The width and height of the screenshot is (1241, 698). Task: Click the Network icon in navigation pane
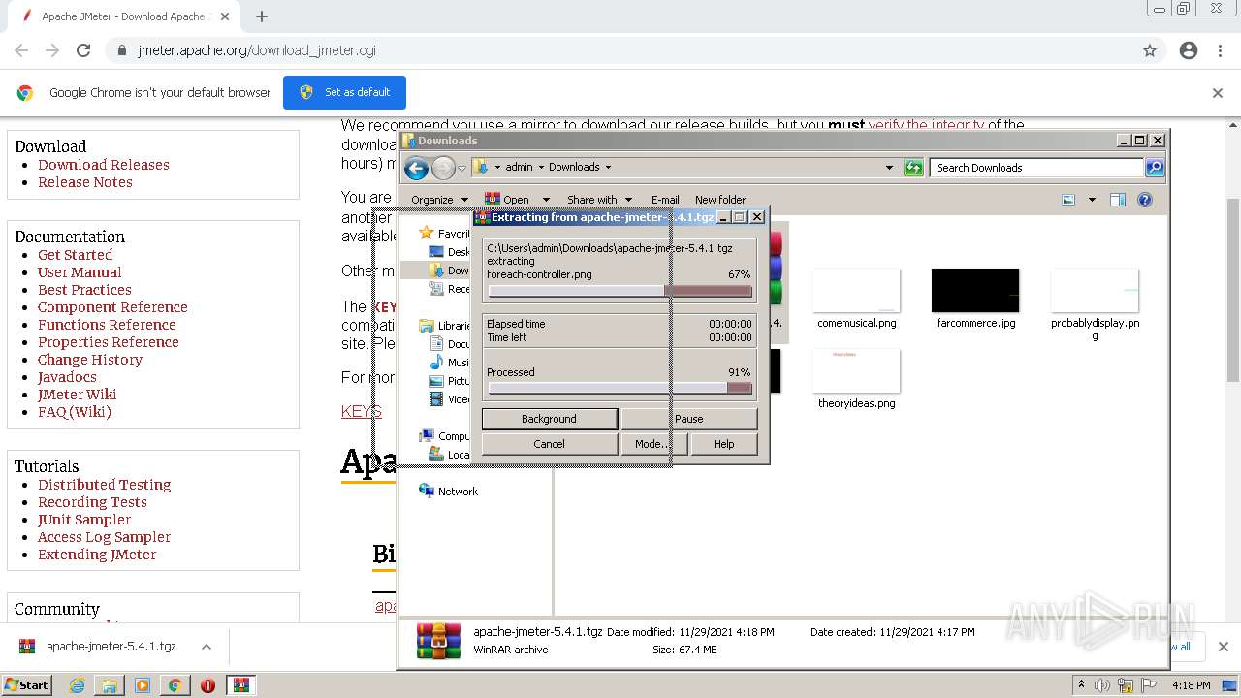point(427,492)
